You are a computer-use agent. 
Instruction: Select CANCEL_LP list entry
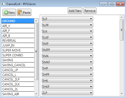tap(18, 70)
